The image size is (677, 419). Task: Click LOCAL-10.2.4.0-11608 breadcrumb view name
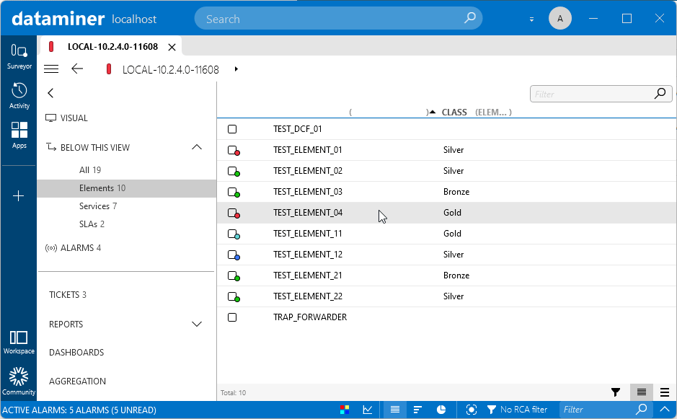point(171,69)
